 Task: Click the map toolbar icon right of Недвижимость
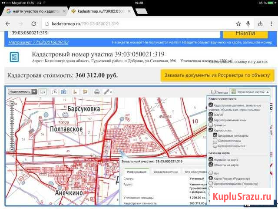[43, 92]
